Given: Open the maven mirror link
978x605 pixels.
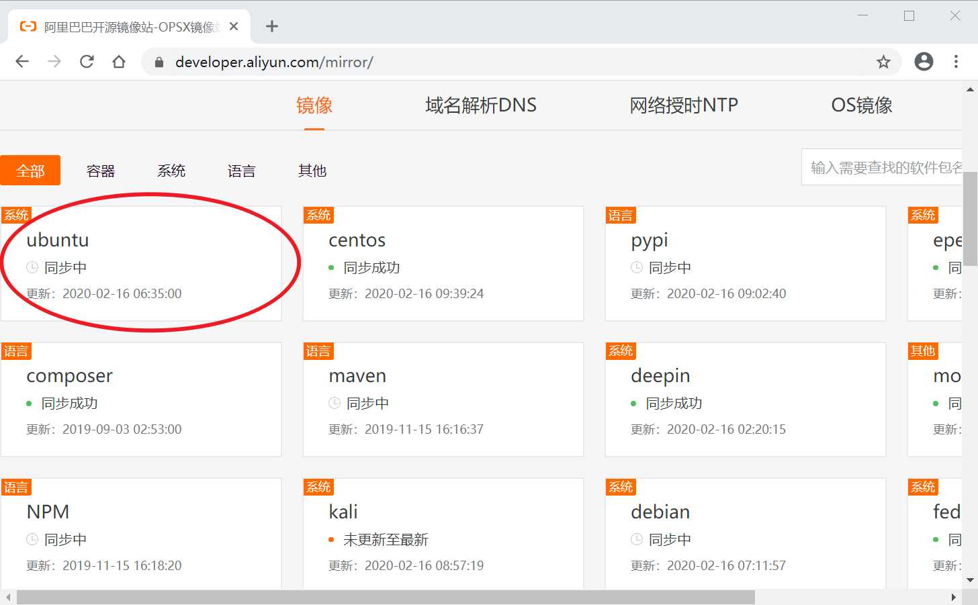Looking at the screenshot, I should tap(357, 375).
